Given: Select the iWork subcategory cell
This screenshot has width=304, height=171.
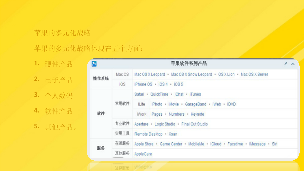Looking at the screenshot, I should tap(141, 114).
